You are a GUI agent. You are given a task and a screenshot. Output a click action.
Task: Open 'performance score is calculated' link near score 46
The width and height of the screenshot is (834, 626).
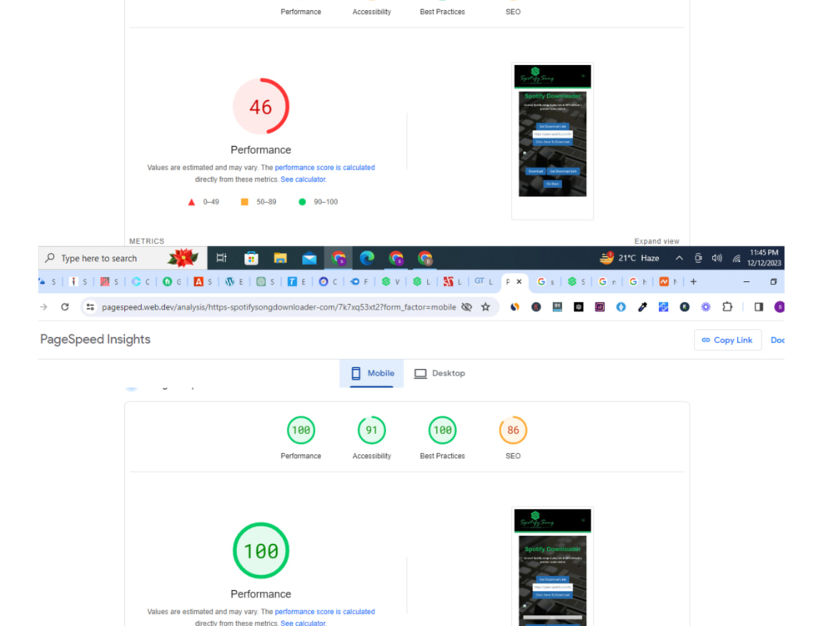pos(325,168)
